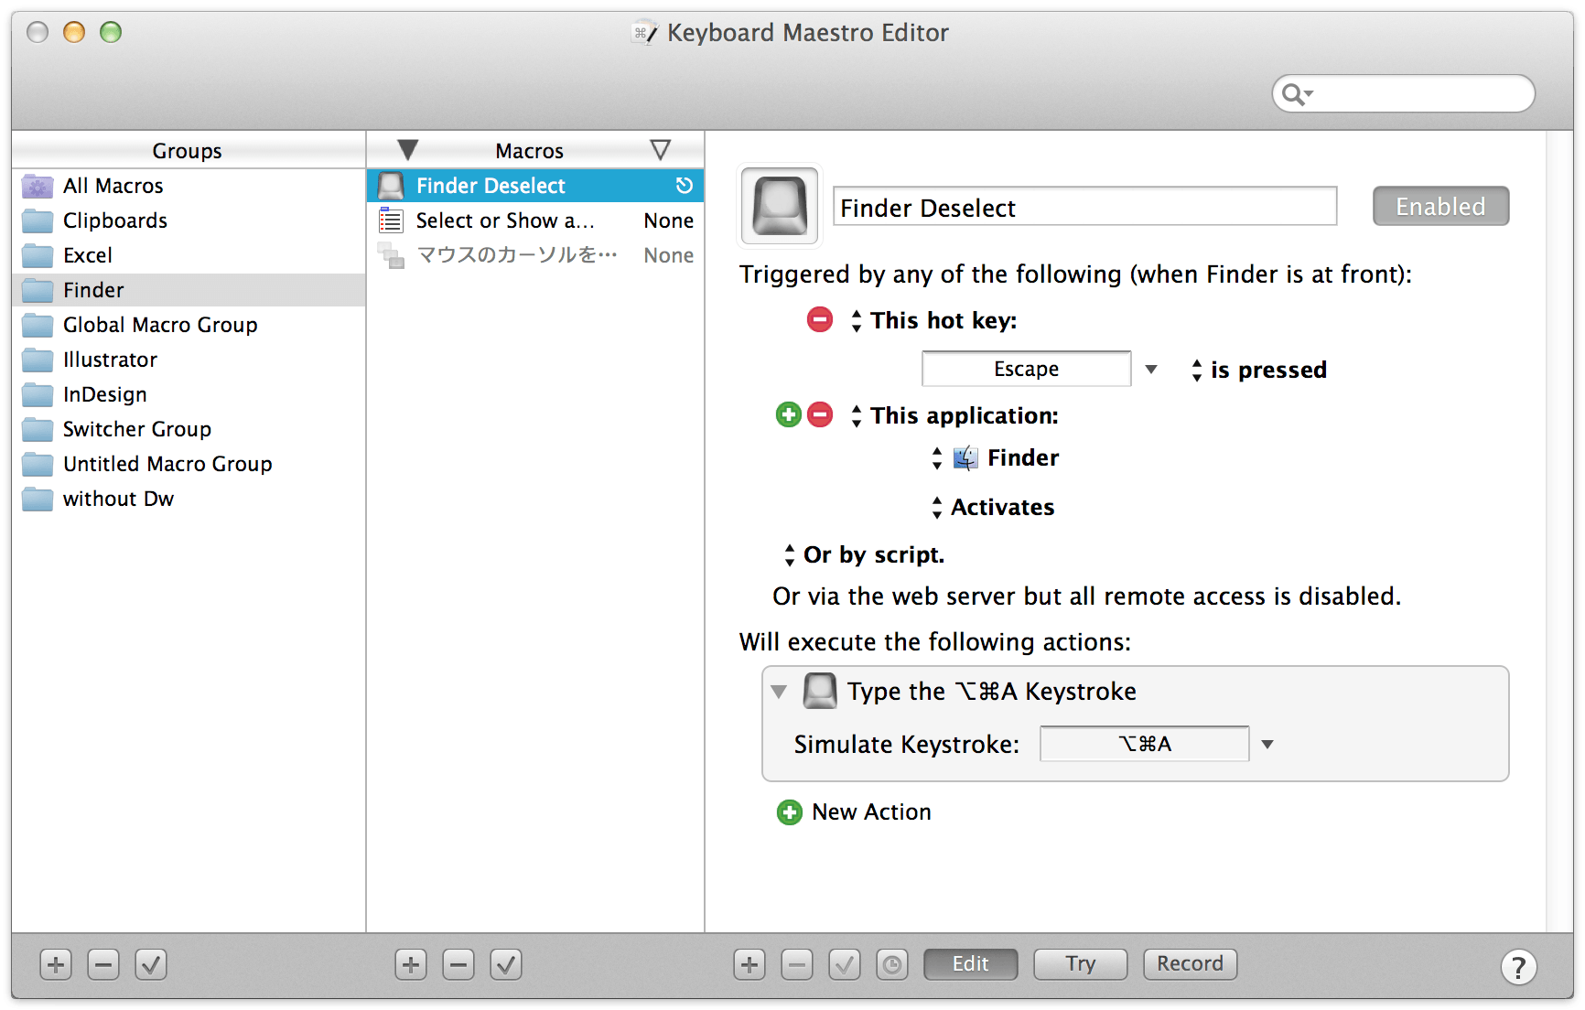Viewport: 1585px width, 1010px height.
Task: Add a new macro group with plus button
Action: tap(56, 964)
